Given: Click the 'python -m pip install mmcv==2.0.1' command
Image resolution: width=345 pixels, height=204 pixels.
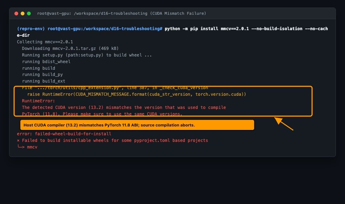Looking at the screenshot, I should pos(207,29).
